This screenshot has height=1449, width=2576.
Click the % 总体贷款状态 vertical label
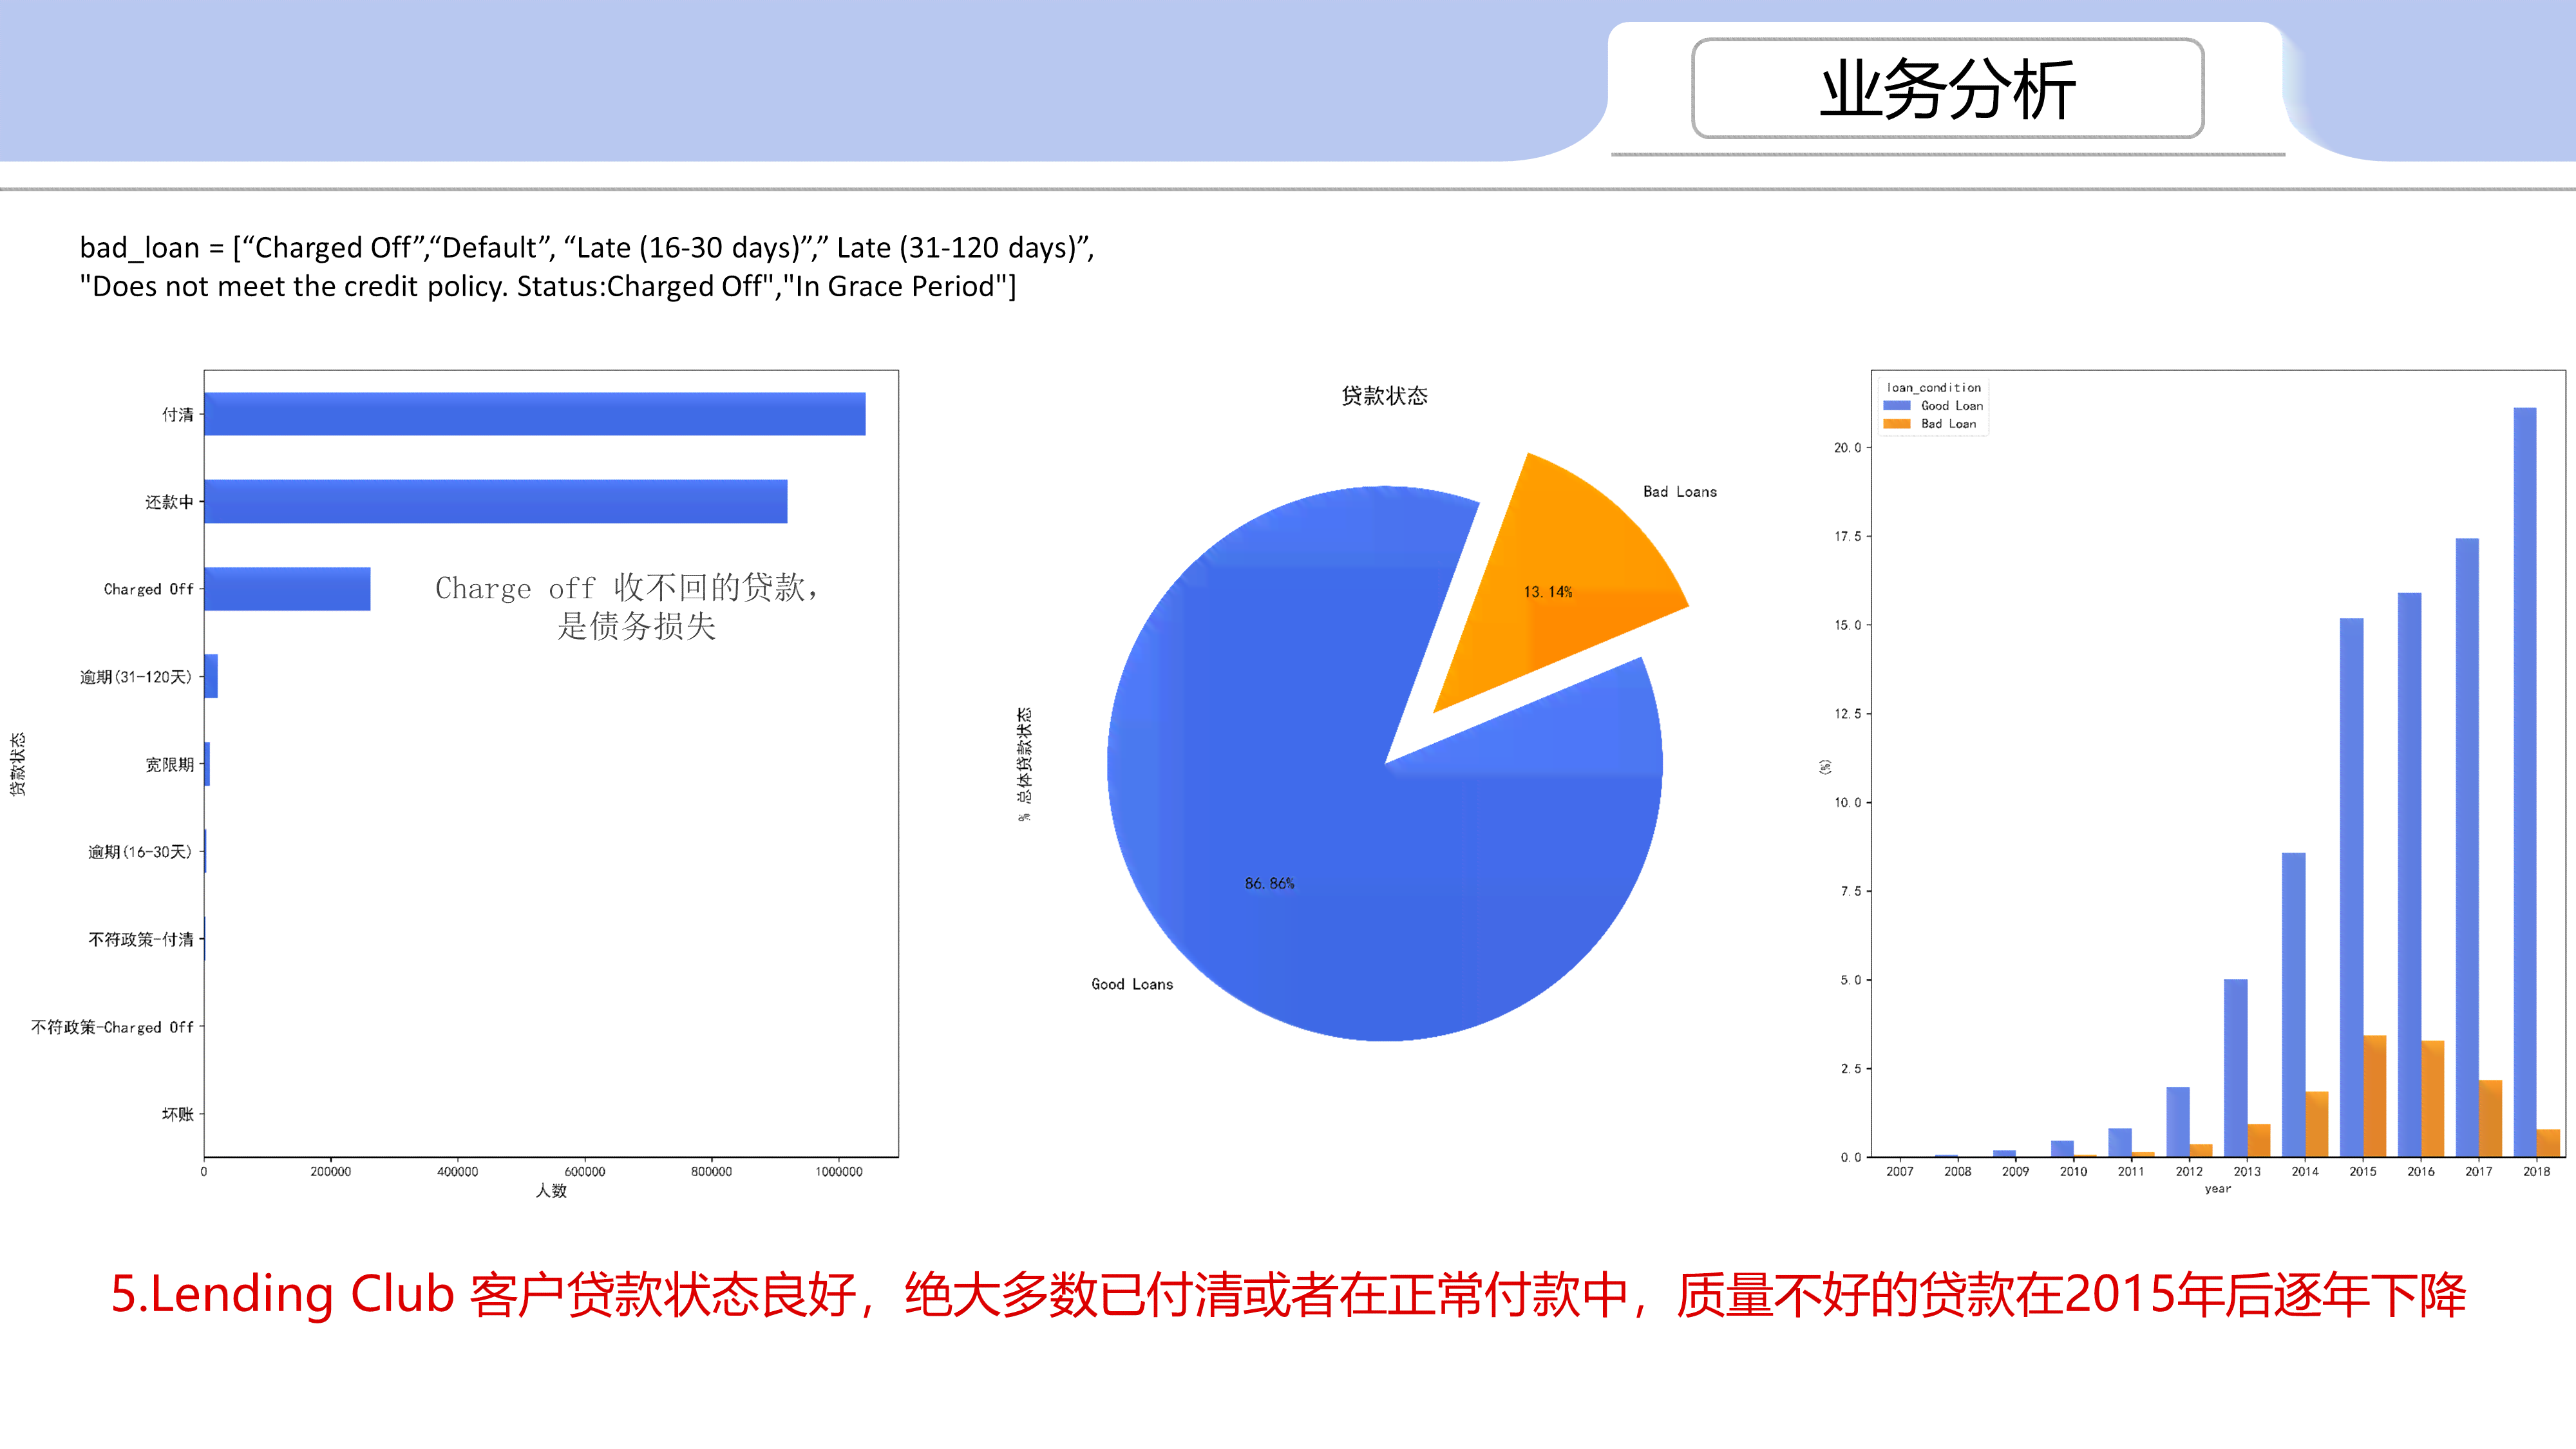(x=1024, y=764)
